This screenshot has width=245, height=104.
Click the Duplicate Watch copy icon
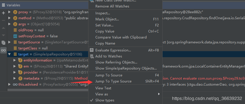(3, 43)
